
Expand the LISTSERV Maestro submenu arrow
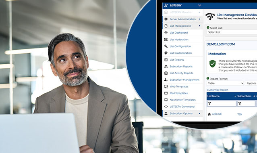click(x=199, y=13)
